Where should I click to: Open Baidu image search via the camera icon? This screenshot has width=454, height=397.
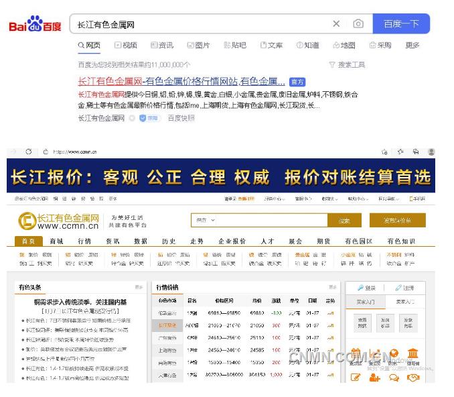(358, 23)
